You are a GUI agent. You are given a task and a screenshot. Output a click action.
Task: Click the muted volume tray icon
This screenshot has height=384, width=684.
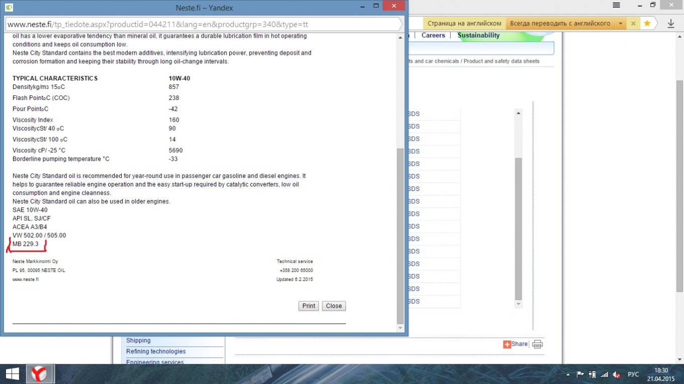[617, 374]
